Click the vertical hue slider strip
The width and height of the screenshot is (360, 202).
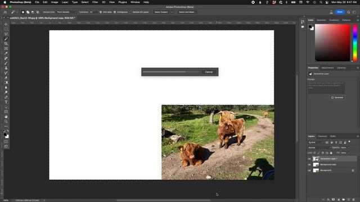pyautogui.click(x=355, y=43)
